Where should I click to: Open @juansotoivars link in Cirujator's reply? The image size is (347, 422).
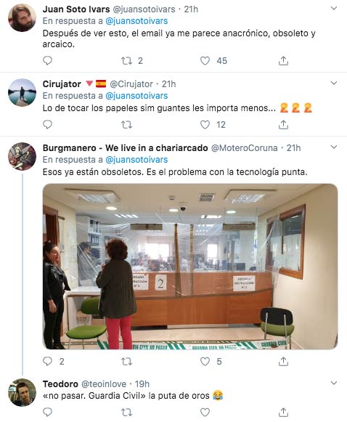136,96
